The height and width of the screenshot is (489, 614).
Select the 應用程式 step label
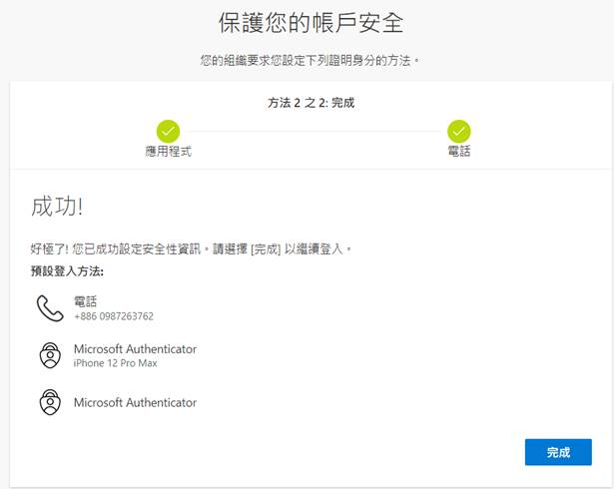coord(169,151)
